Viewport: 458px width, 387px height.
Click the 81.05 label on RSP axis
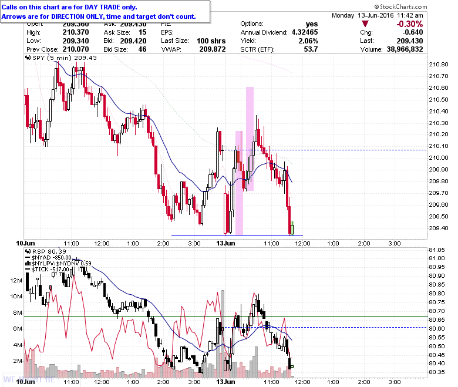437,250
